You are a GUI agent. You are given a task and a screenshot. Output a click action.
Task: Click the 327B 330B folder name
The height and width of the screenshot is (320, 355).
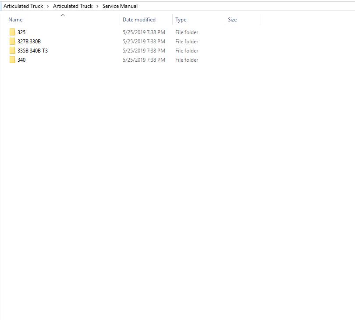point(29,42)
